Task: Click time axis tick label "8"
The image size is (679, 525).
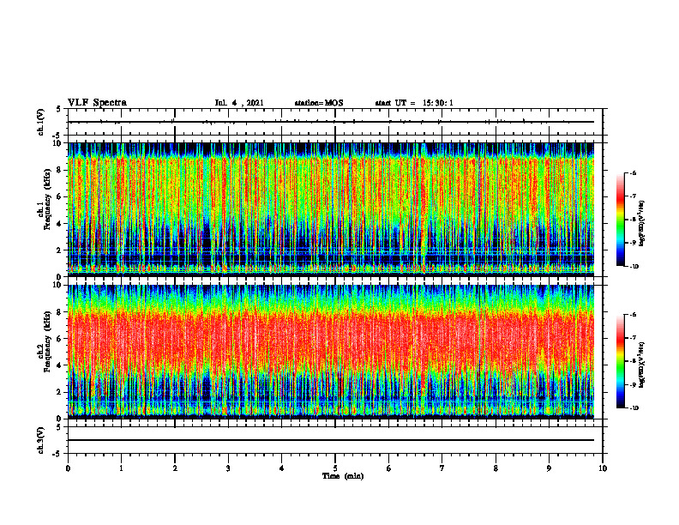Action: click(496, 468)
